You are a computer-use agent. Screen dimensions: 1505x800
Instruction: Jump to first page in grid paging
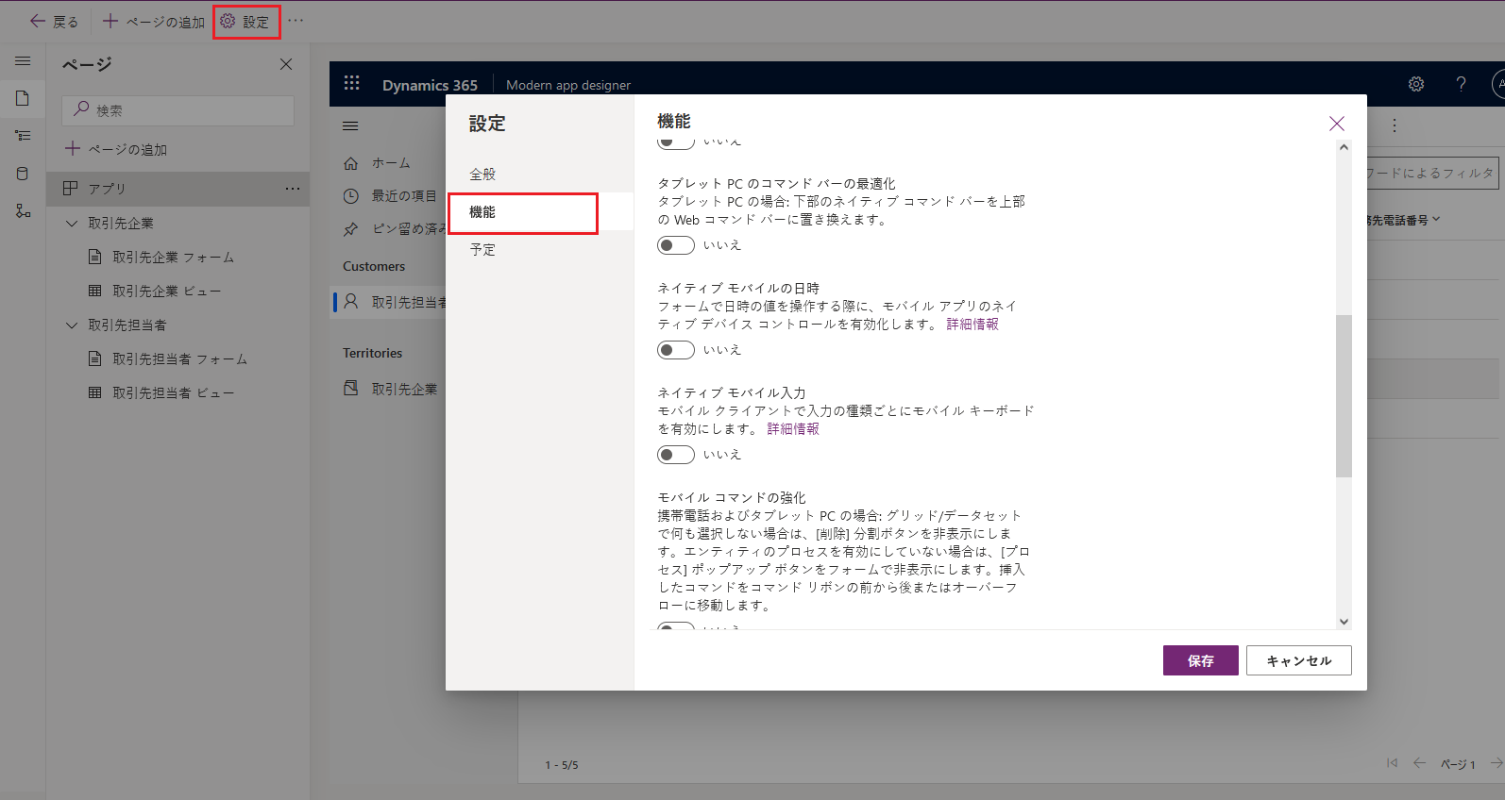[x=1392, y=763]
